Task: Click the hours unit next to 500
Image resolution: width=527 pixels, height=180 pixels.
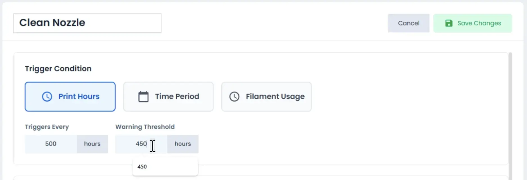Action: [x=92, y=144]
